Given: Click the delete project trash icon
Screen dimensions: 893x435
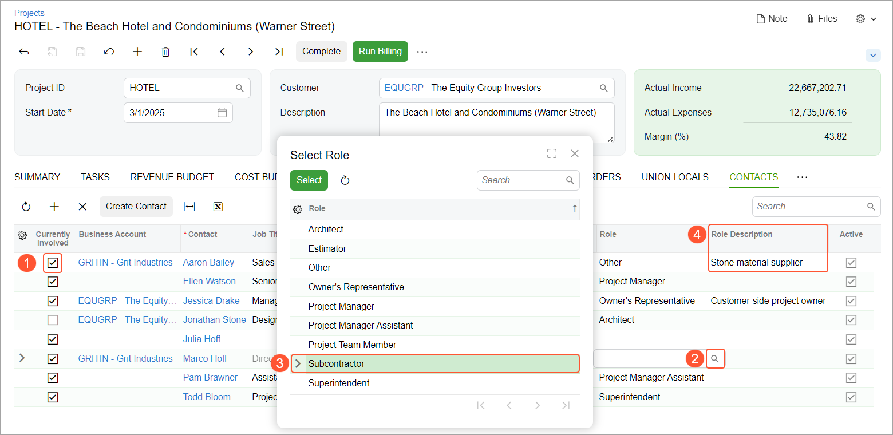Looking at the screenshot, I should [165, 52].
